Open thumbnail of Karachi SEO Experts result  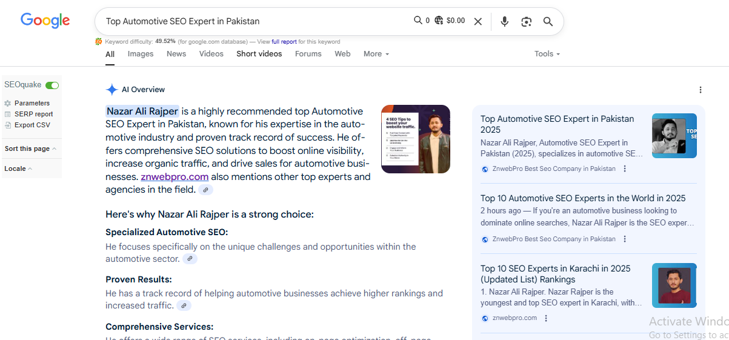coord(674,285)
